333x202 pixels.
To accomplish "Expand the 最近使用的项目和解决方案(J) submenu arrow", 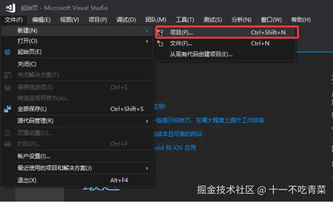I will (147, 168).
